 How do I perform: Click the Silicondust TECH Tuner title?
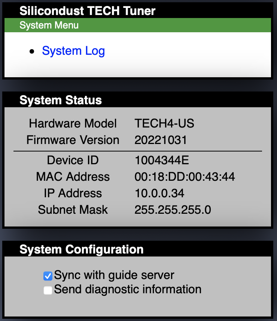pyautogui.click(x=87, y=11)
